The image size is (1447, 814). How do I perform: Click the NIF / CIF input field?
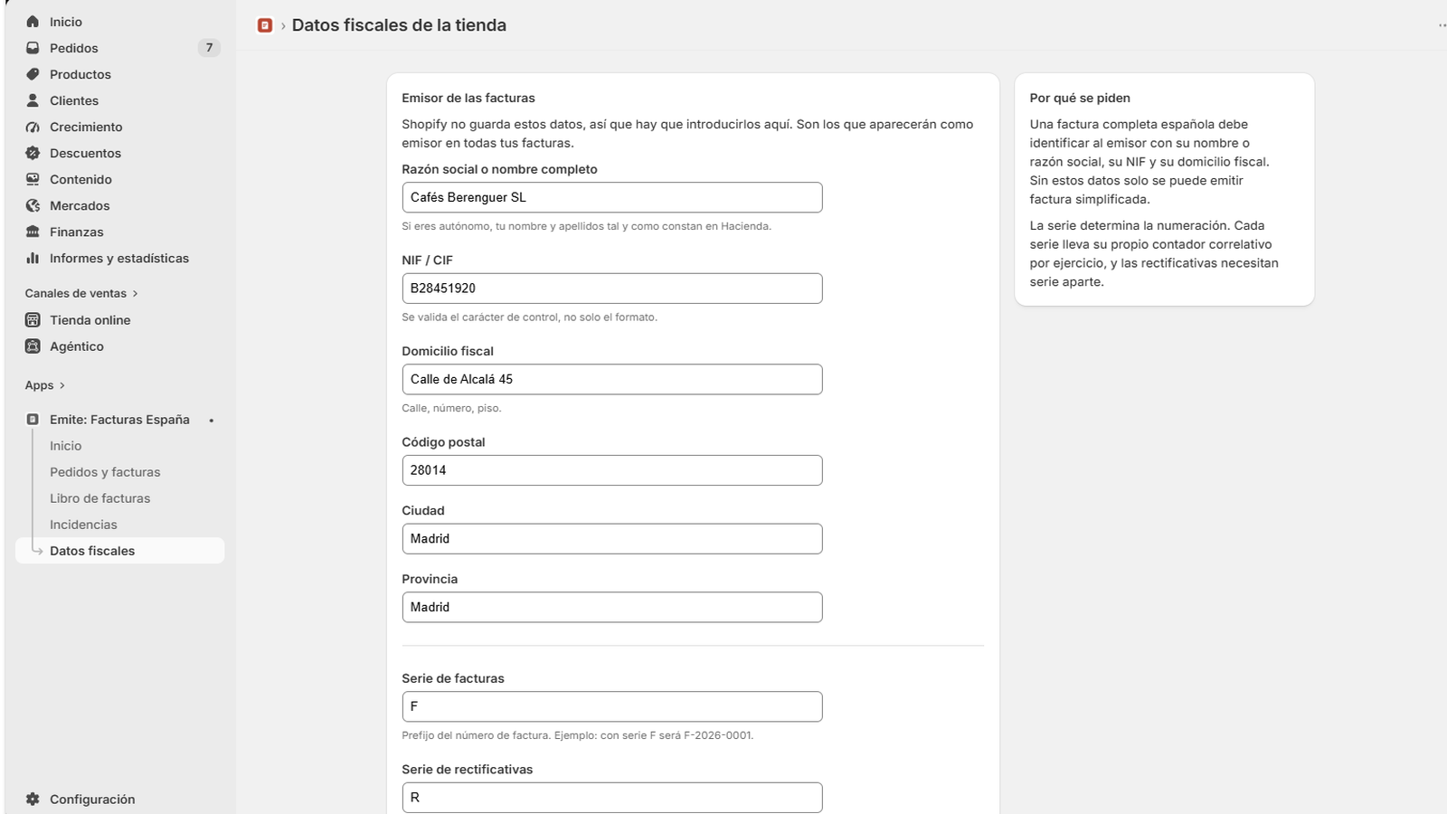pyautogui.click(x=612, y=289)
